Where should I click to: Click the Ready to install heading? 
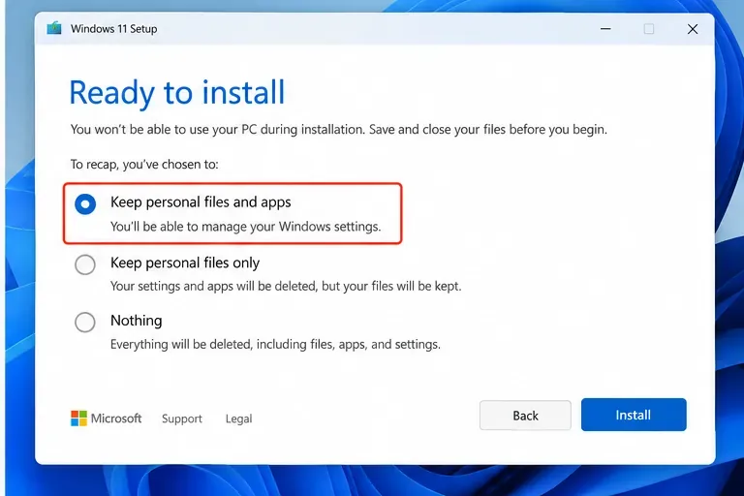click(x=177, y=93)
